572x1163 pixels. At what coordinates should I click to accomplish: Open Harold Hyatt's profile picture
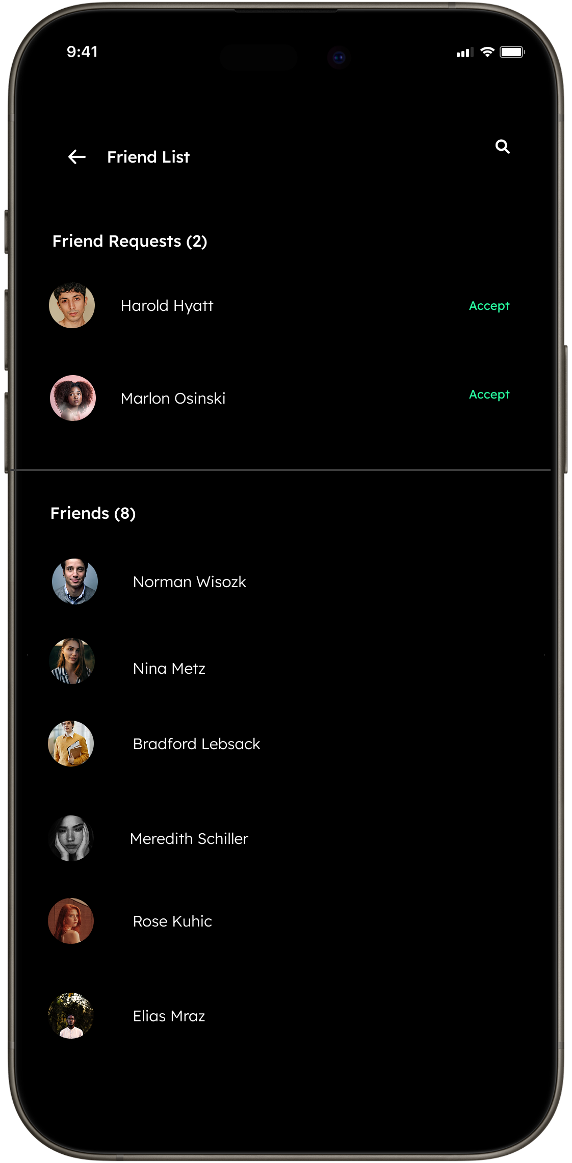(72, 305)
